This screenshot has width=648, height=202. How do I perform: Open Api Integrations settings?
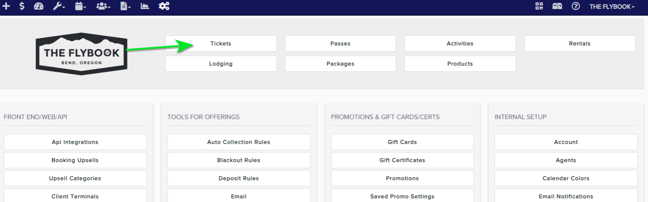75,142
